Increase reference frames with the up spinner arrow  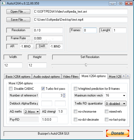(64, 94)
